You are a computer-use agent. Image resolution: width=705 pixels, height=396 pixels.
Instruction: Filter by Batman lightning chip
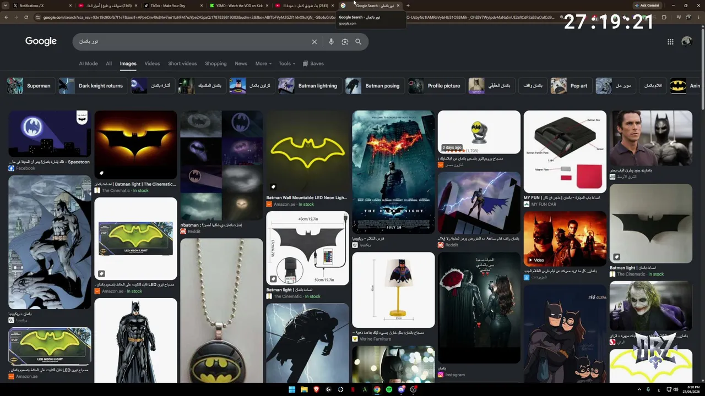click(x=309, y=86)
